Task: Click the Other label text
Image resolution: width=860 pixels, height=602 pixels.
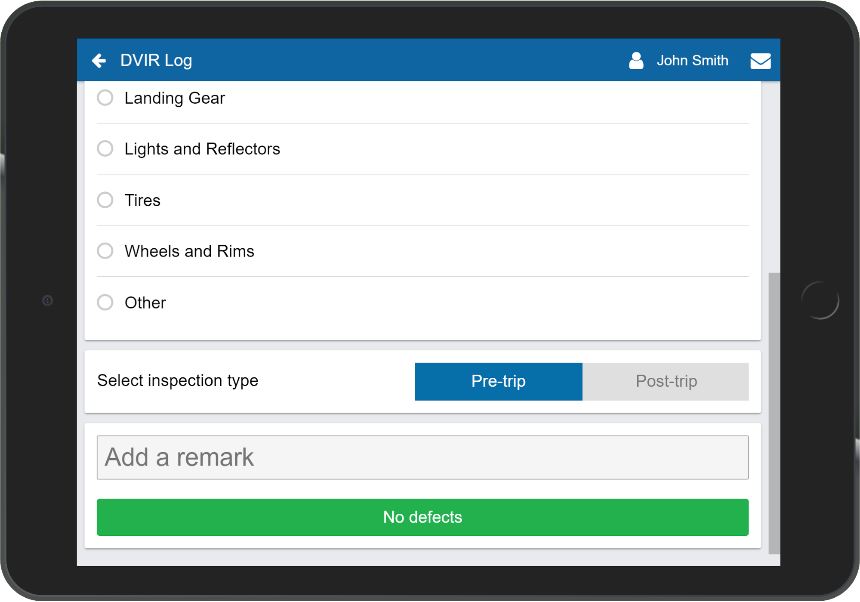Action: point(145,303)
